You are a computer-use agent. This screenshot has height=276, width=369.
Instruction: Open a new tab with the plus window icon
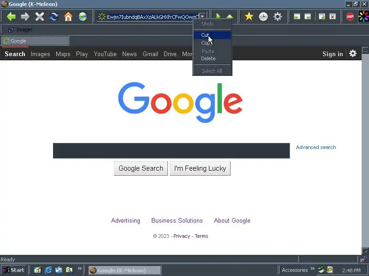click(x=322, y=17)
